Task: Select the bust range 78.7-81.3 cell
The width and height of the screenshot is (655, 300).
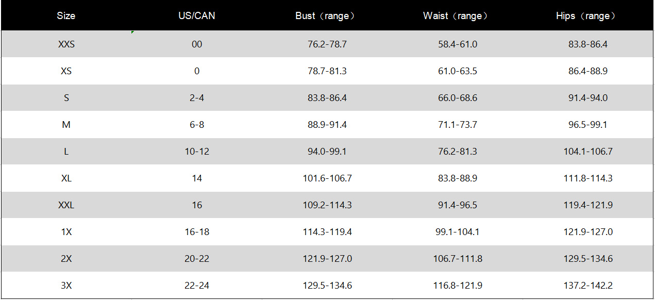Action: pyautogui.click(x=327, y=71)
